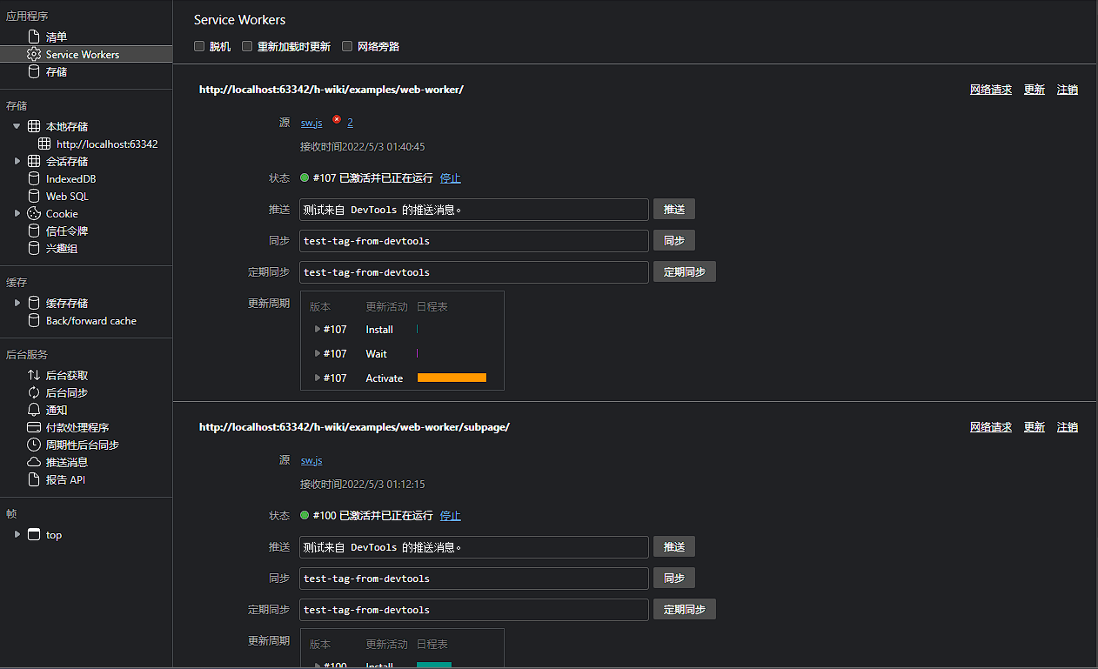The width and height of the screenshot is (1098, 669).
Task: Focus the 同步 tag field for #107
Action: pyautogui.click(x=474, y=240)
